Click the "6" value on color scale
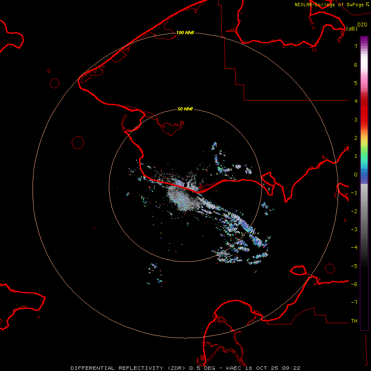Viewport: 371px width, 371px height. [x=356, y=65]
